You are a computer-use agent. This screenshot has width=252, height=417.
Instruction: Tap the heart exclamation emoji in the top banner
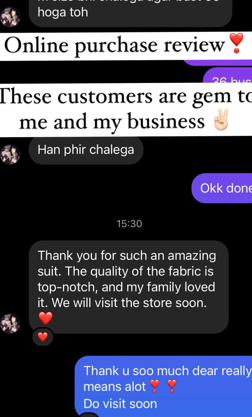(x=236, y=43)
